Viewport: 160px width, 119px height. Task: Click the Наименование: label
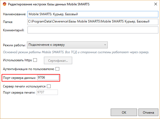(x=15, y=14)
